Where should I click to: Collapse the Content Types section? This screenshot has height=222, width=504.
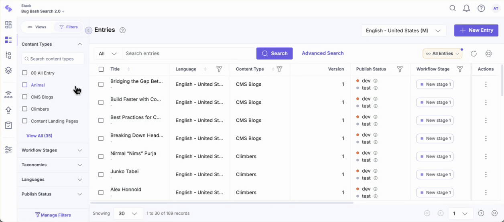(x=80, y=44)
